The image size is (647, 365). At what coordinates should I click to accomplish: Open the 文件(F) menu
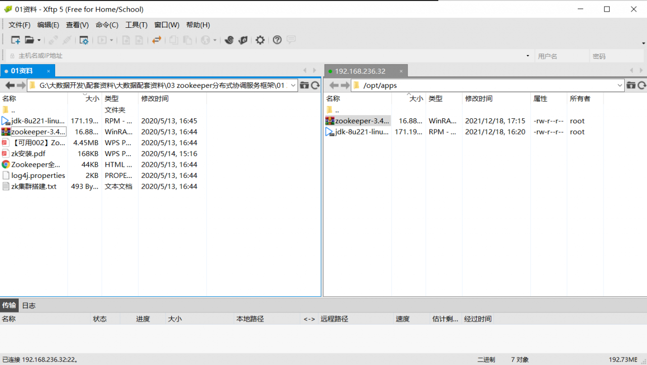pyautogui.click(x=19, y=25)
